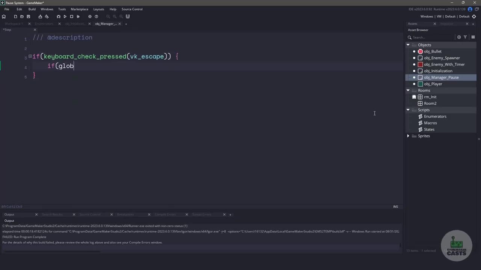Open Asset Browser filter icon
Viewport: 481px width, 270px height.
pos(465,37)
